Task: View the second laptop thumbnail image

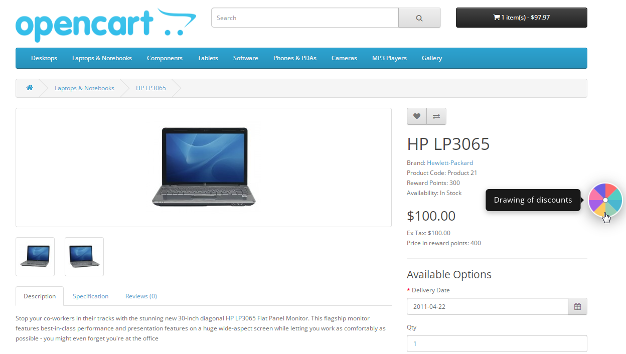Action: tap(84, 257)
